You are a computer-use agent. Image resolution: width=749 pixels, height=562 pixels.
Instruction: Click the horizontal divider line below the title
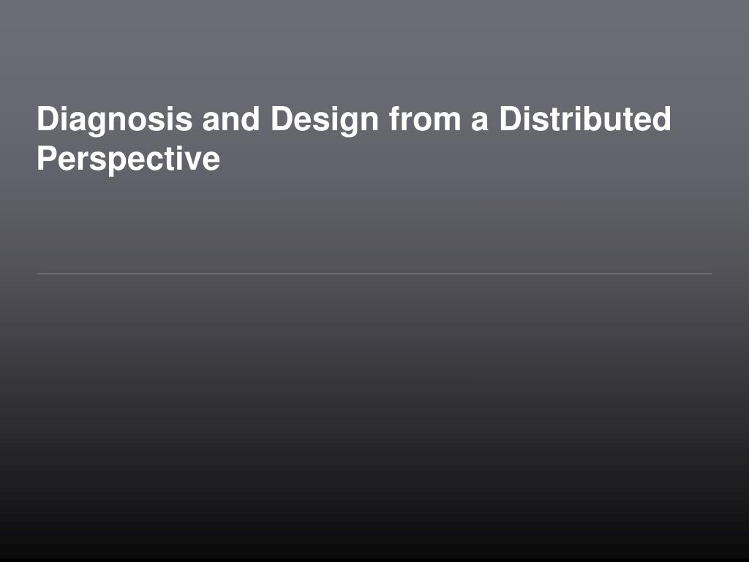point(374,274)
